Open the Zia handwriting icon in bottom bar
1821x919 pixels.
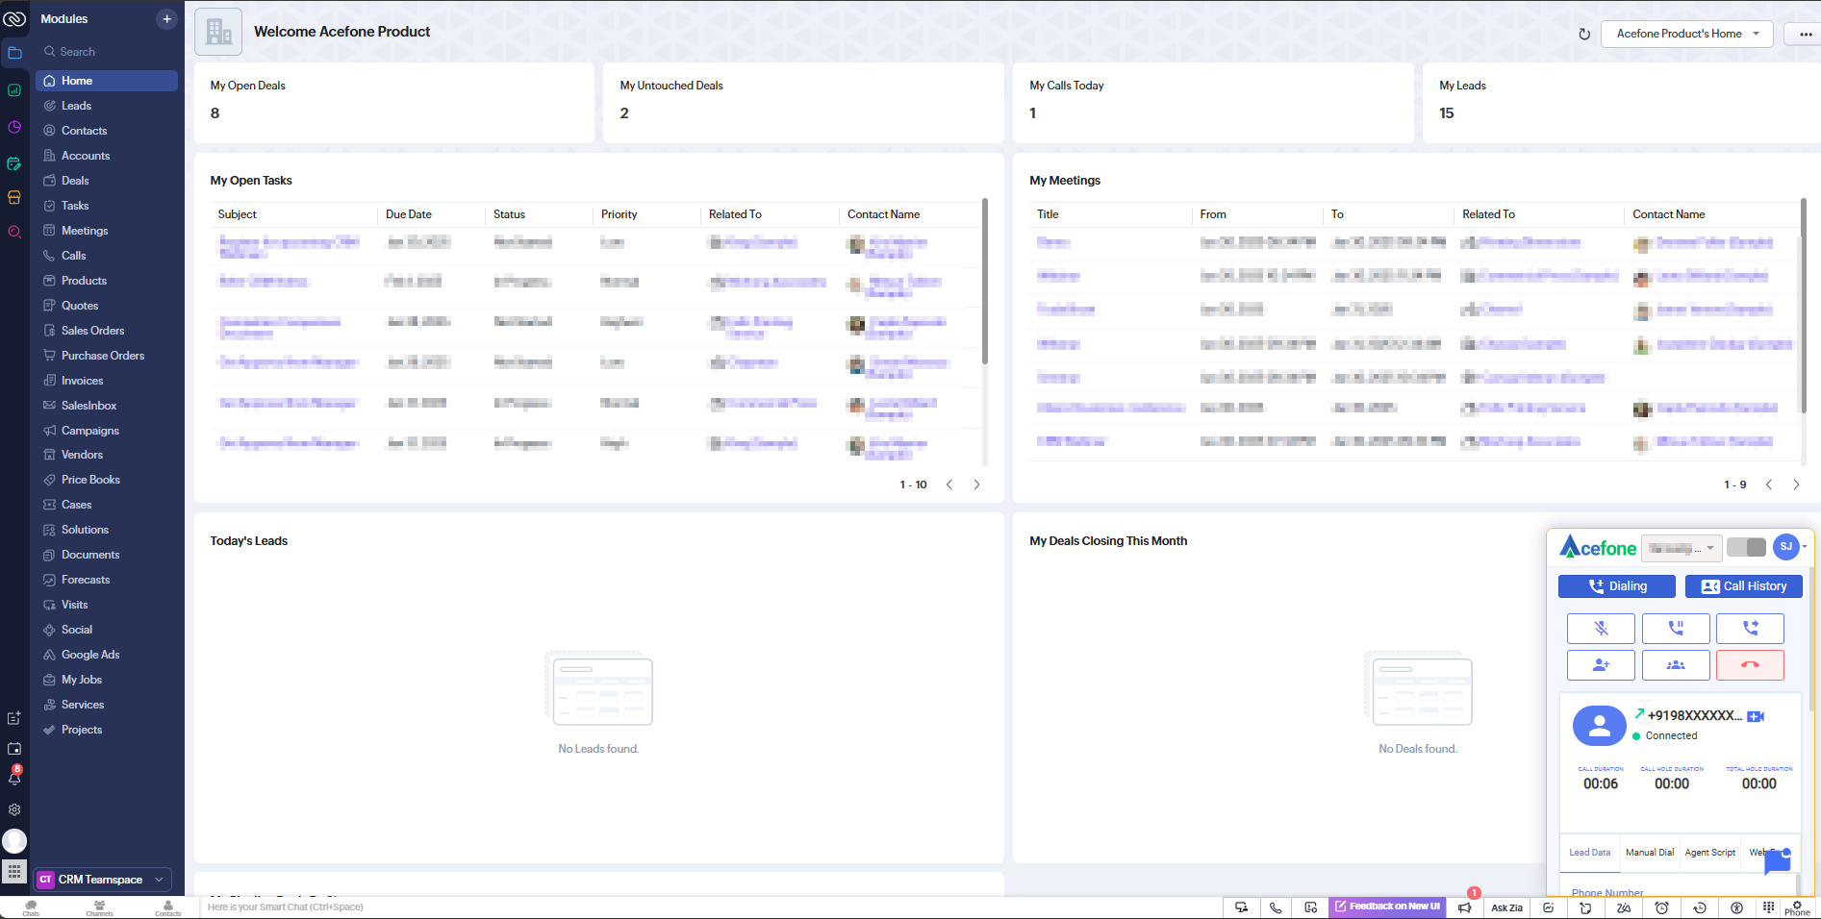(x=1624, y=907)
